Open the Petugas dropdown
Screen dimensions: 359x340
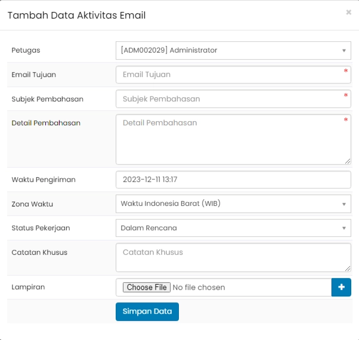(233, 50)
